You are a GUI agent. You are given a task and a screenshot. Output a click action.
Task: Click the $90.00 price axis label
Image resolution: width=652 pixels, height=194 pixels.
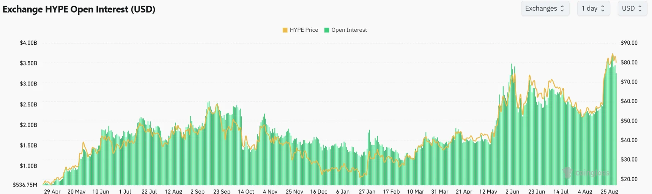(629, 43)
